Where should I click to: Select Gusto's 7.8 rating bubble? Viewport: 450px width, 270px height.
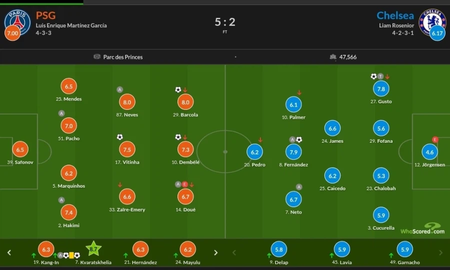coord(381,89)
